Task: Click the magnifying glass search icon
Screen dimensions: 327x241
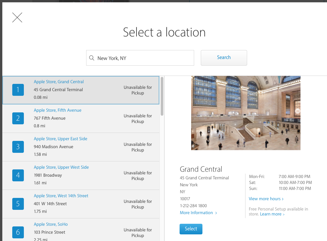Action: [92, 58]
